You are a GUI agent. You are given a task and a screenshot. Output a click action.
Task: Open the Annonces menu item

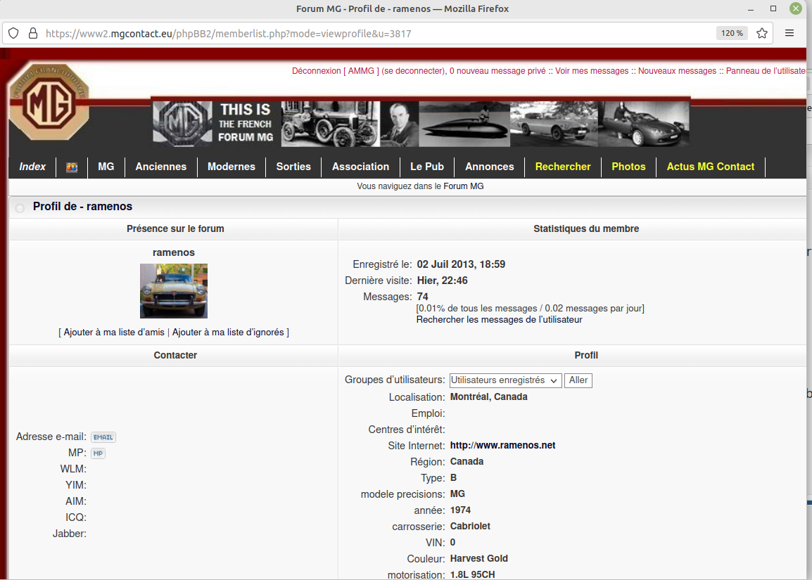489,167
